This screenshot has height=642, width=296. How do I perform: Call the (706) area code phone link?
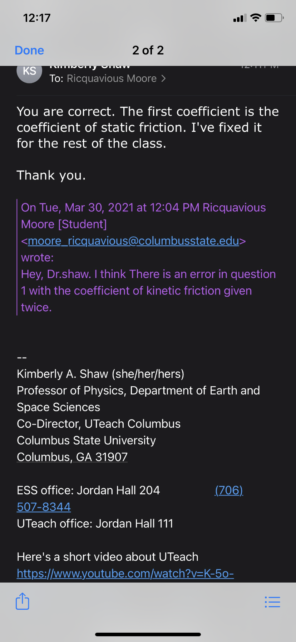tap(229, 490)
